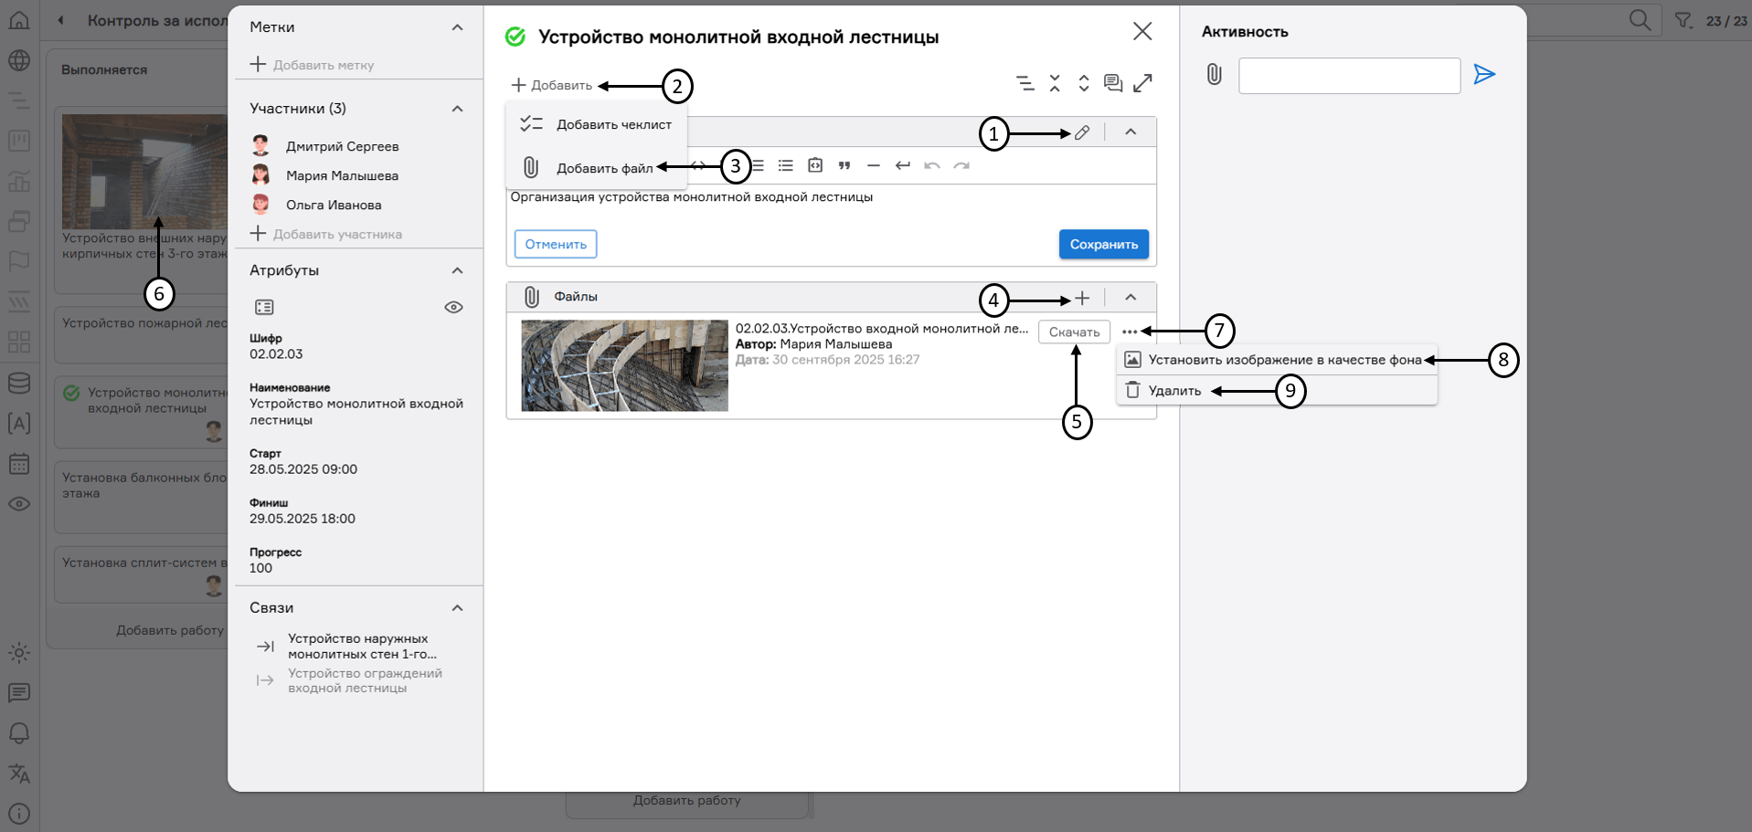Collapse the Участники (3) section
The width and height of the screenshot is (1752, 832).
pyautogui.click(x=457, y=109)
